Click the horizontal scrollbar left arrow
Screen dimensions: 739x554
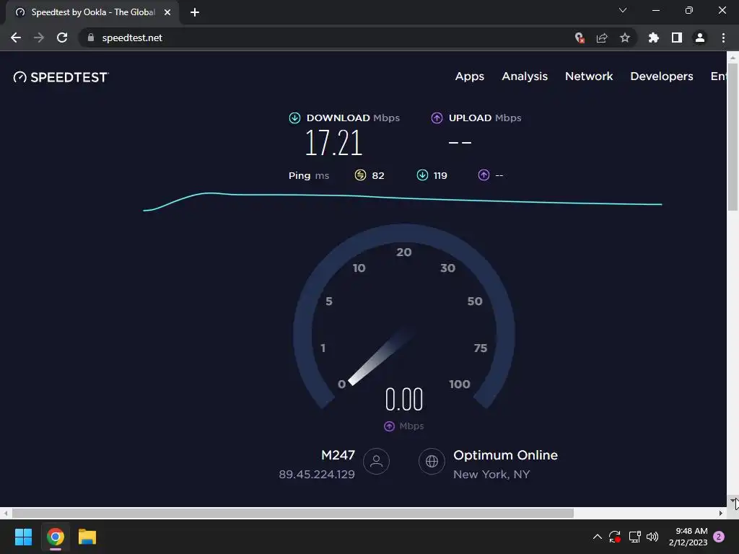pos(6,513)
